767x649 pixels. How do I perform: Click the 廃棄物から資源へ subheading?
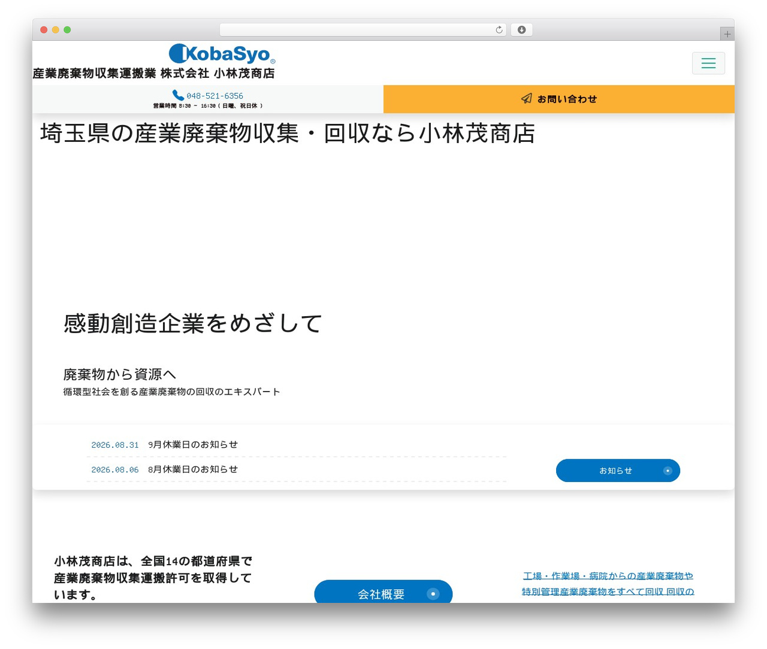coord(120,374)
